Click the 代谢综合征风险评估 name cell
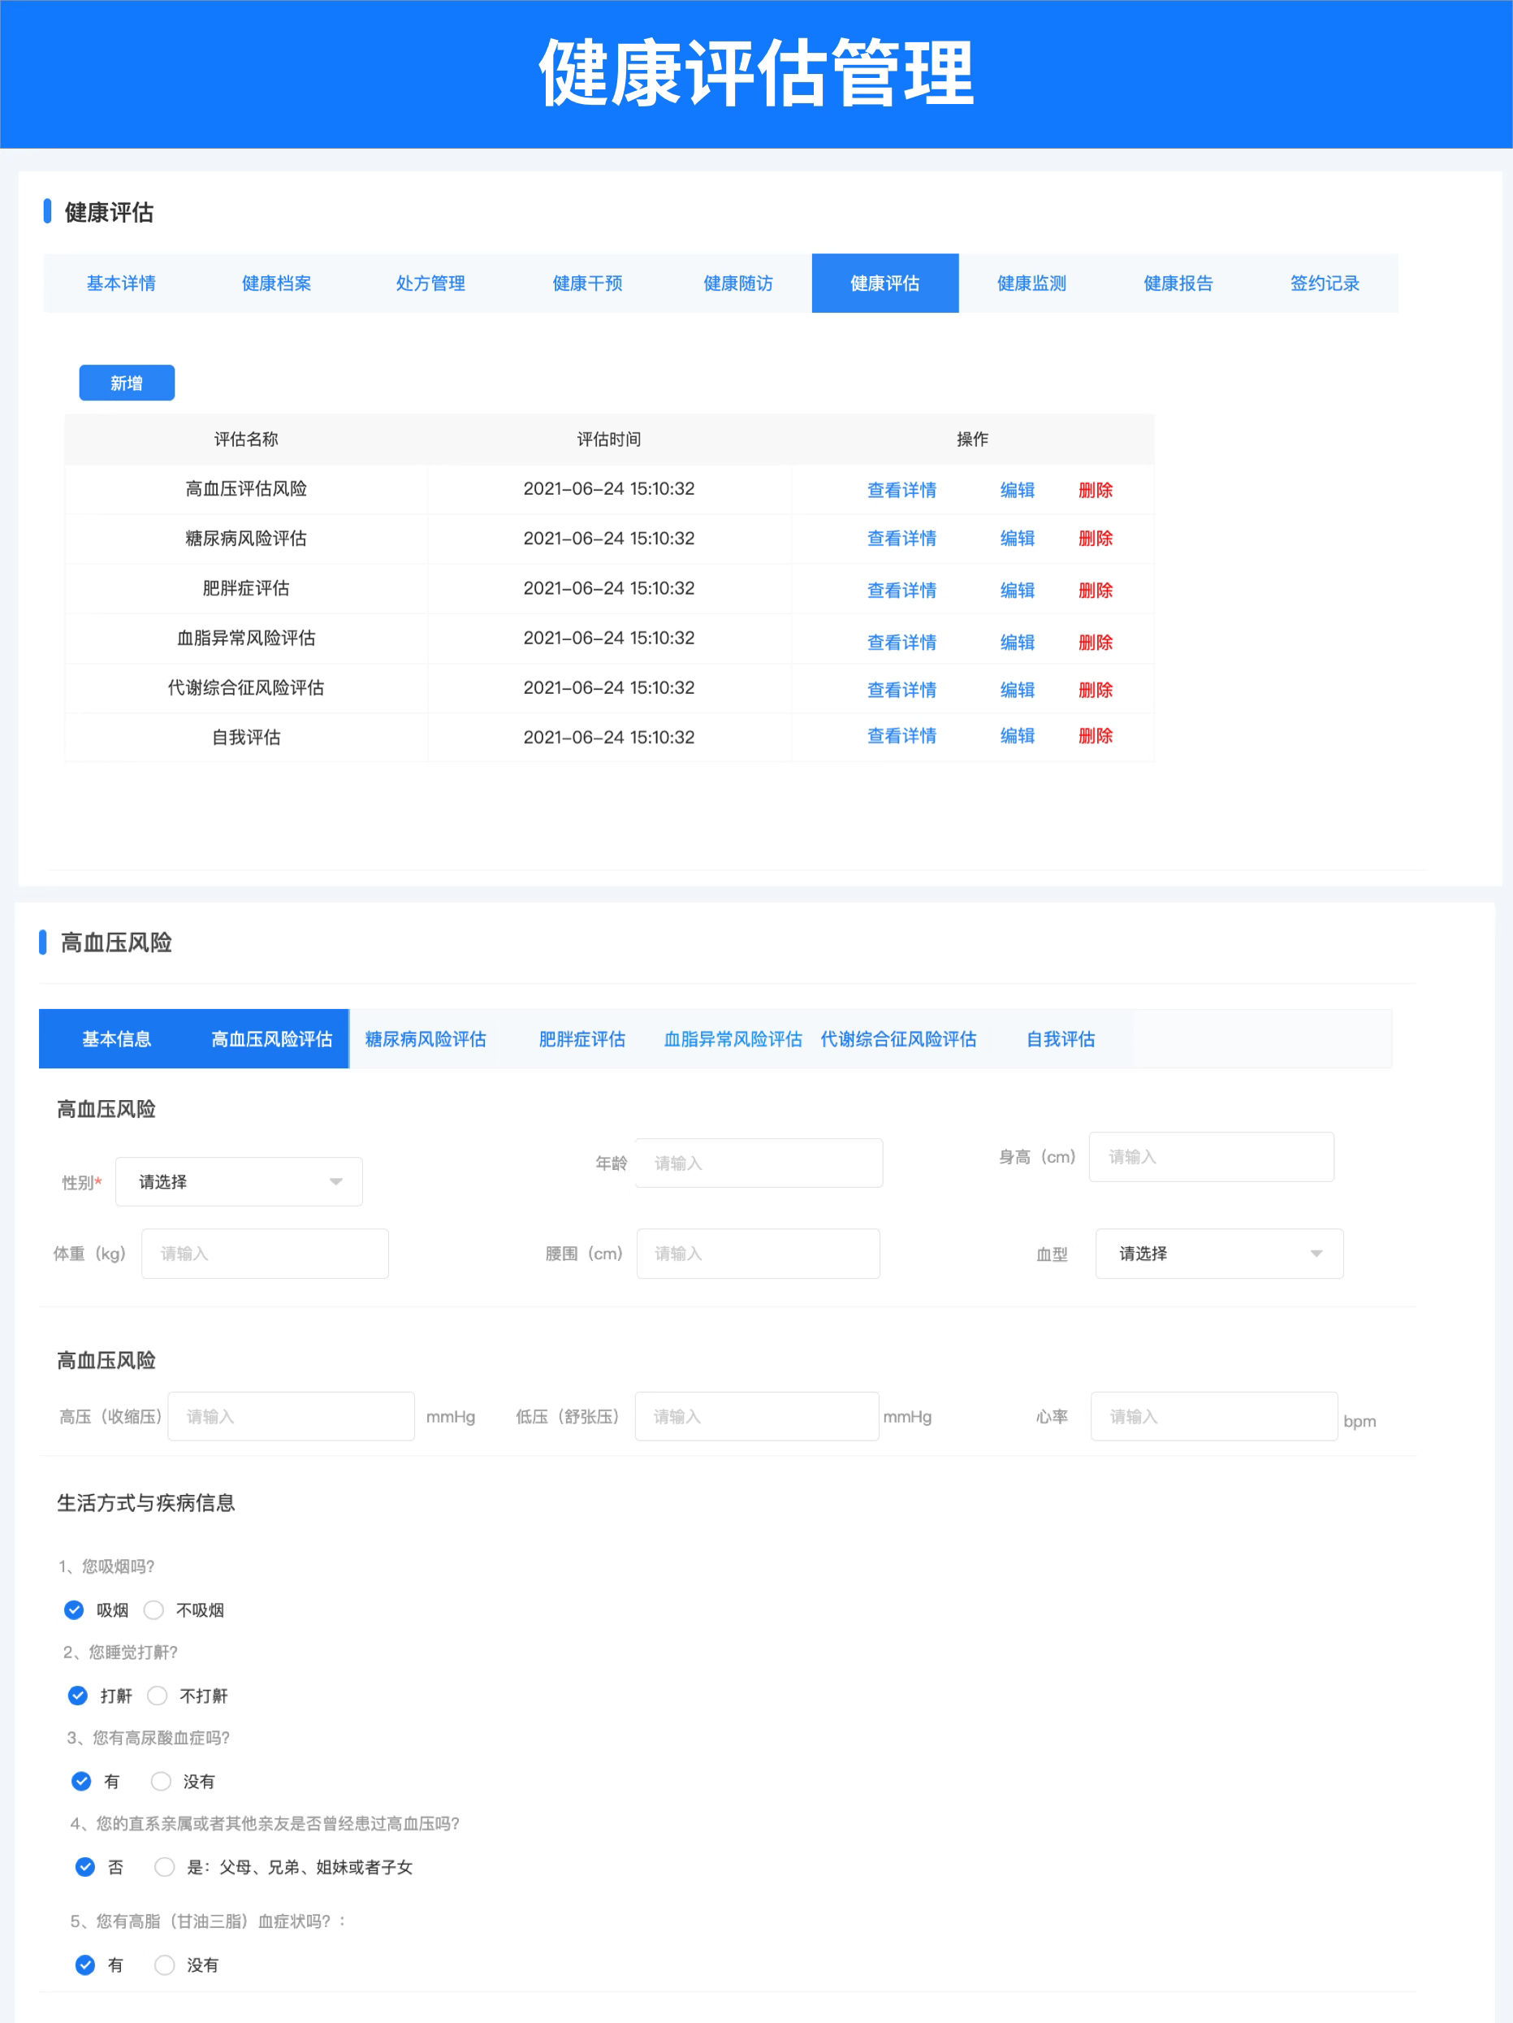This screenshot has height=2023, width=1513. pos(246,688)
